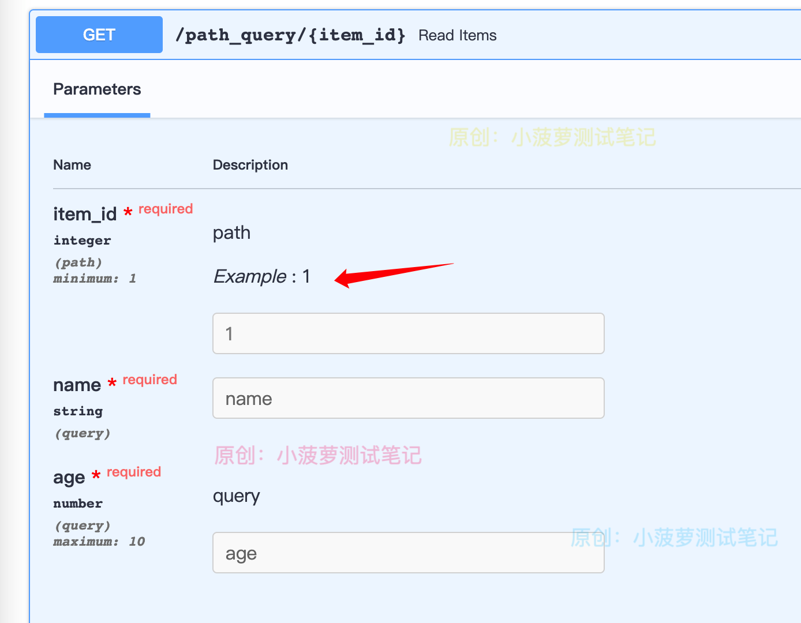Image resolution: width=801 pixels, height=623 pixels.
Task: Switch to the Parameters tab
Action: pos(97,89)
